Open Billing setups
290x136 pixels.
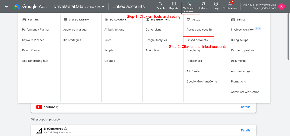(240, 40)
